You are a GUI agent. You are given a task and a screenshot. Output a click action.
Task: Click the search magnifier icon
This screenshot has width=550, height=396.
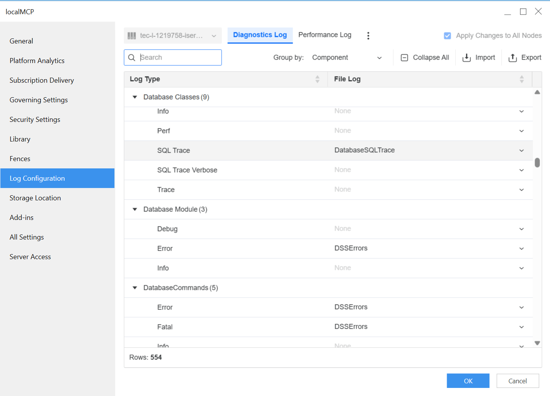(x=132, y=58)
